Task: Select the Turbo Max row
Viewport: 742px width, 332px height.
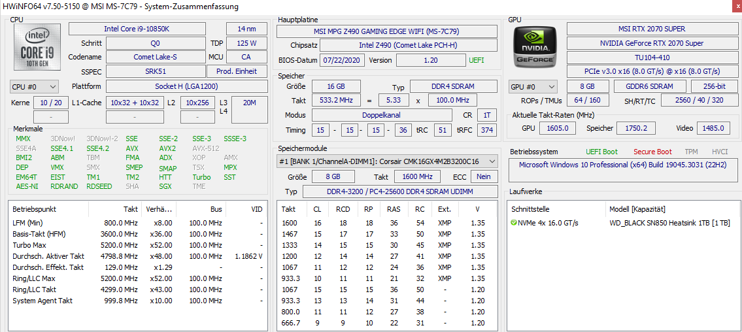Action: point(138,245)
